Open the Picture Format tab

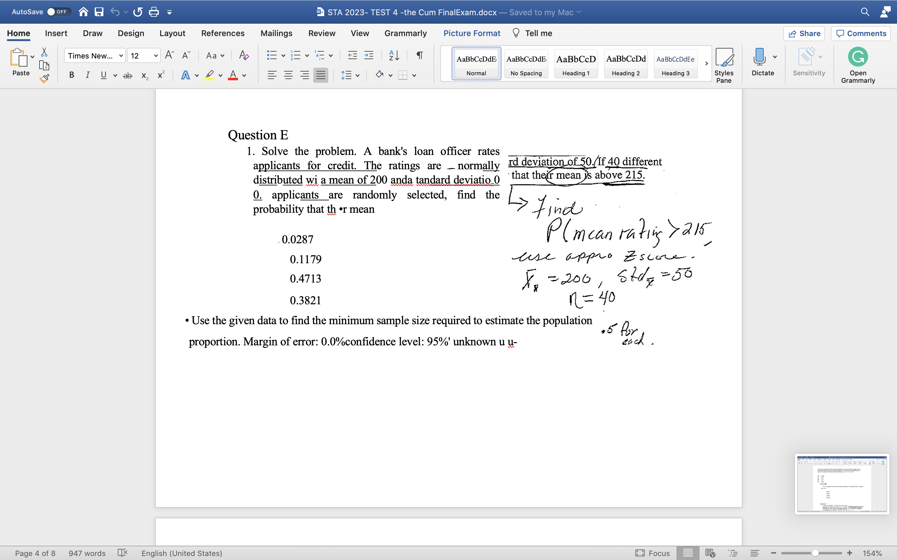pyautogui.click(x=472, y=33)
